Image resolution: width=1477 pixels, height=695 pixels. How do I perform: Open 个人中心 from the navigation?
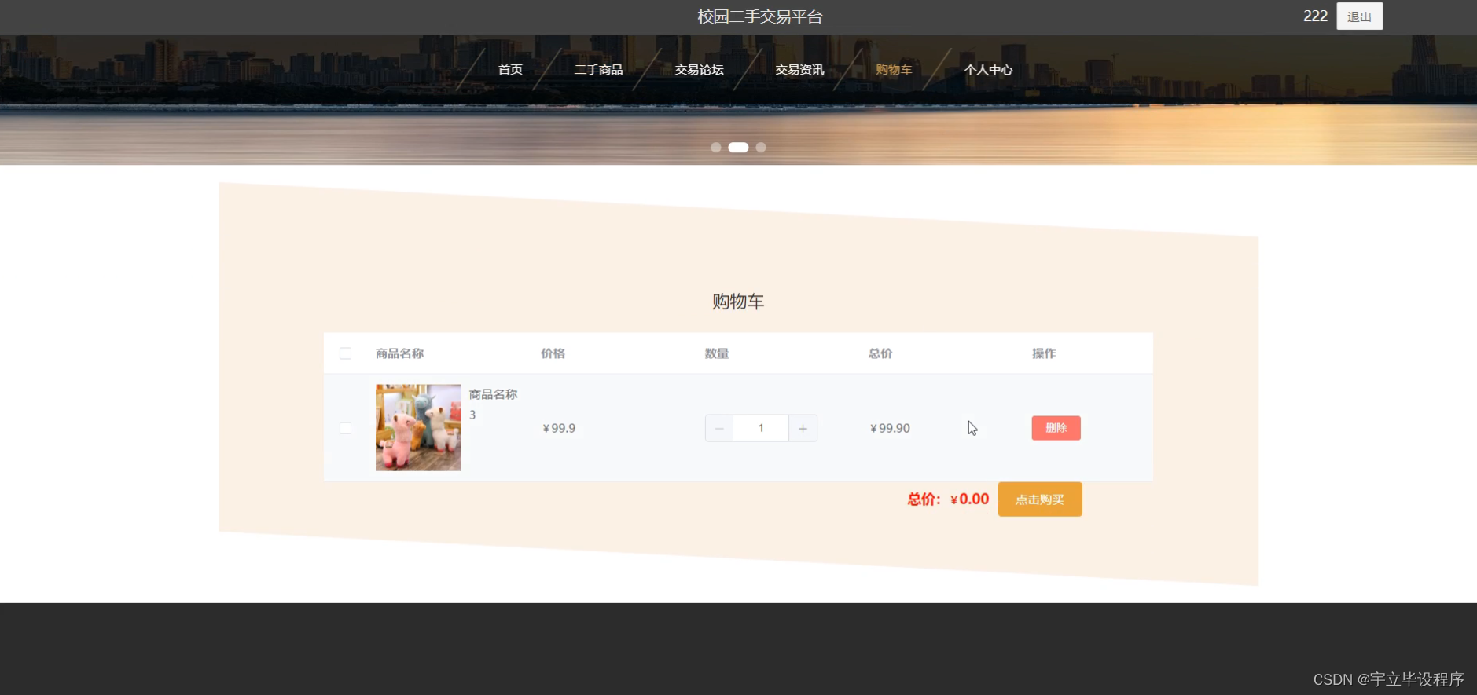(988, 70)
